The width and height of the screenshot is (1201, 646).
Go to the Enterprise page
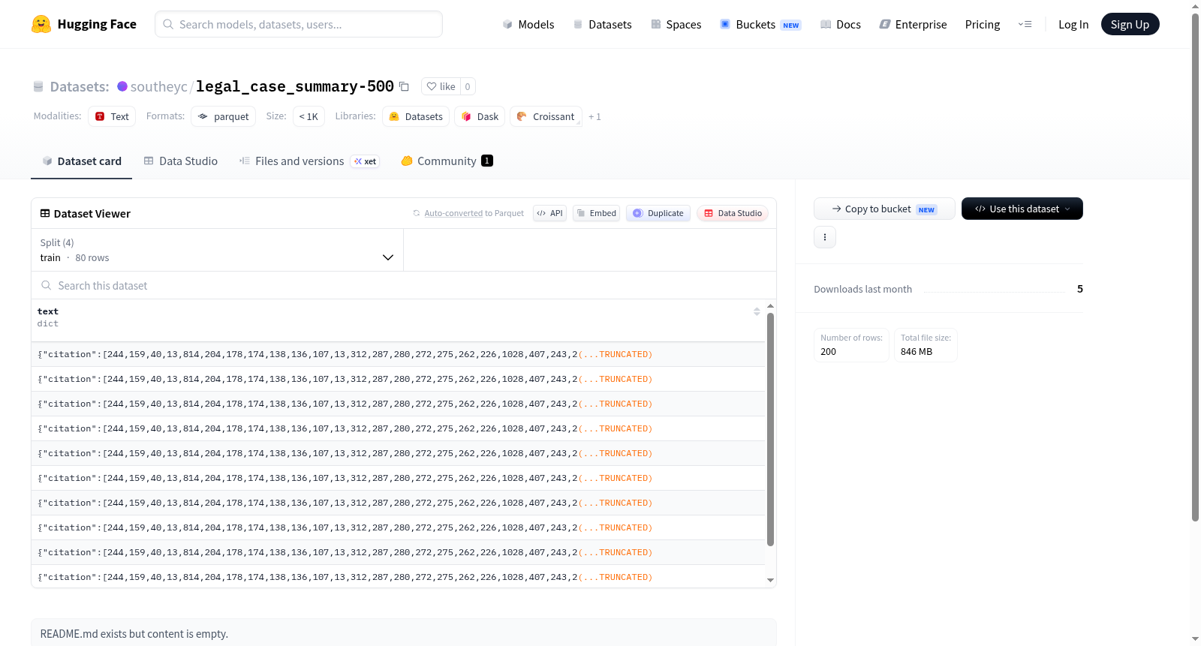click(x=914, y=24)
